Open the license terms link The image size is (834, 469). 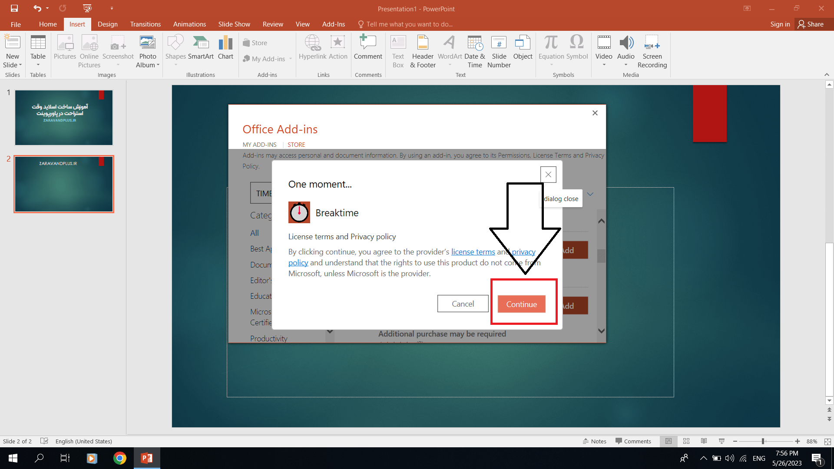(x=473, y=252)
